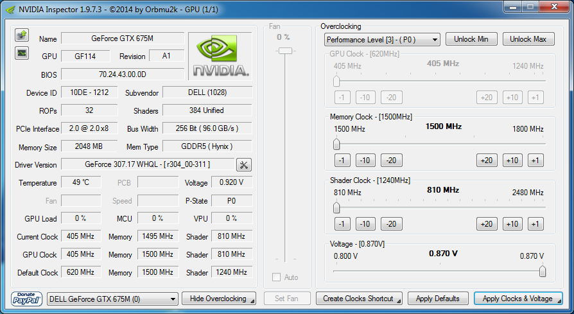Click GPU Clock -20 button

[391, 98]
